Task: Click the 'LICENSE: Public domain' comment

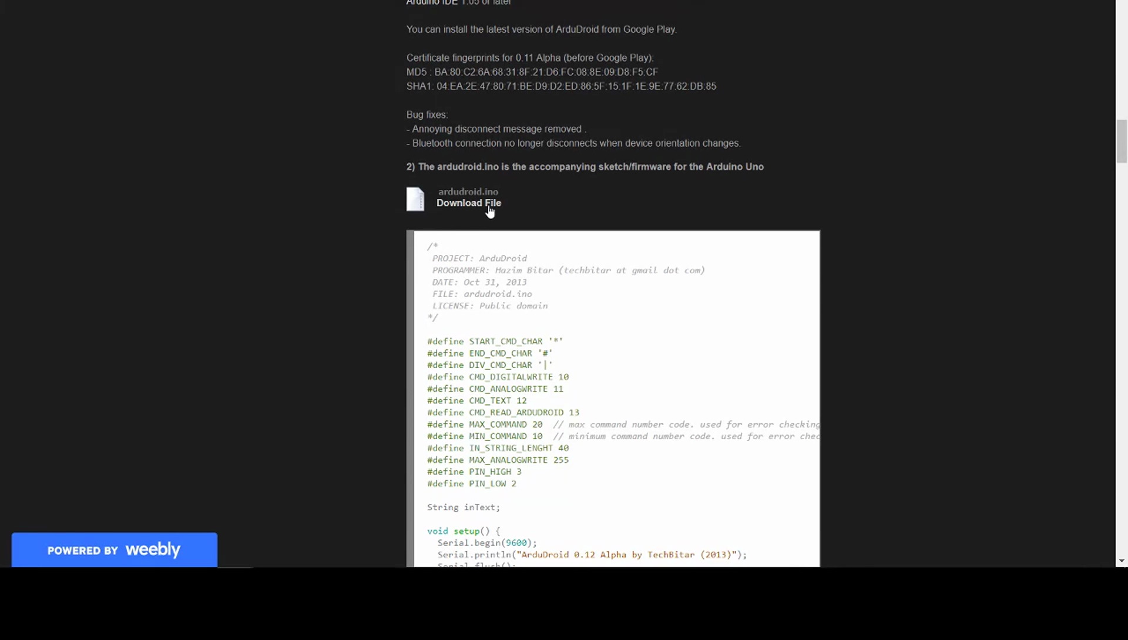Action: pyautogui.click(x=490, y=306)
